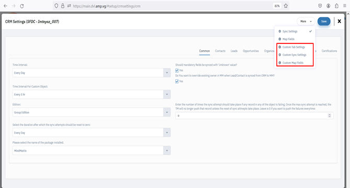Click the browser forward arrow

[x=14, y=6]
